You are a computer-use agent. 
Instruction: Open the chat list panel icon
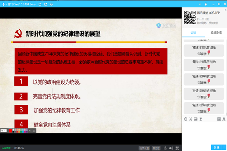pyautogui.click(x=219, y=119)
